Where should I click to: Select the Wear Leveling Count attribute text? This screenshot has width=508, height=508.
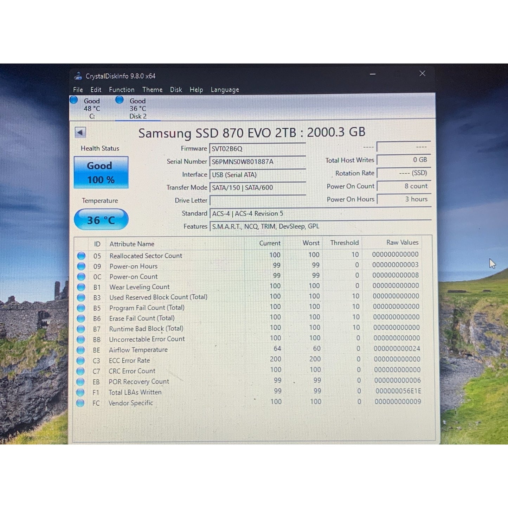[139, 287]
